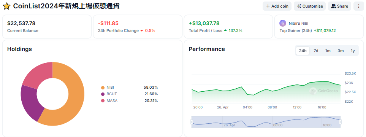Click the purple BCUT legend swatch
The width and height of the screenshot is (366, 137).
pyautogui.click(x=103, y=94)
